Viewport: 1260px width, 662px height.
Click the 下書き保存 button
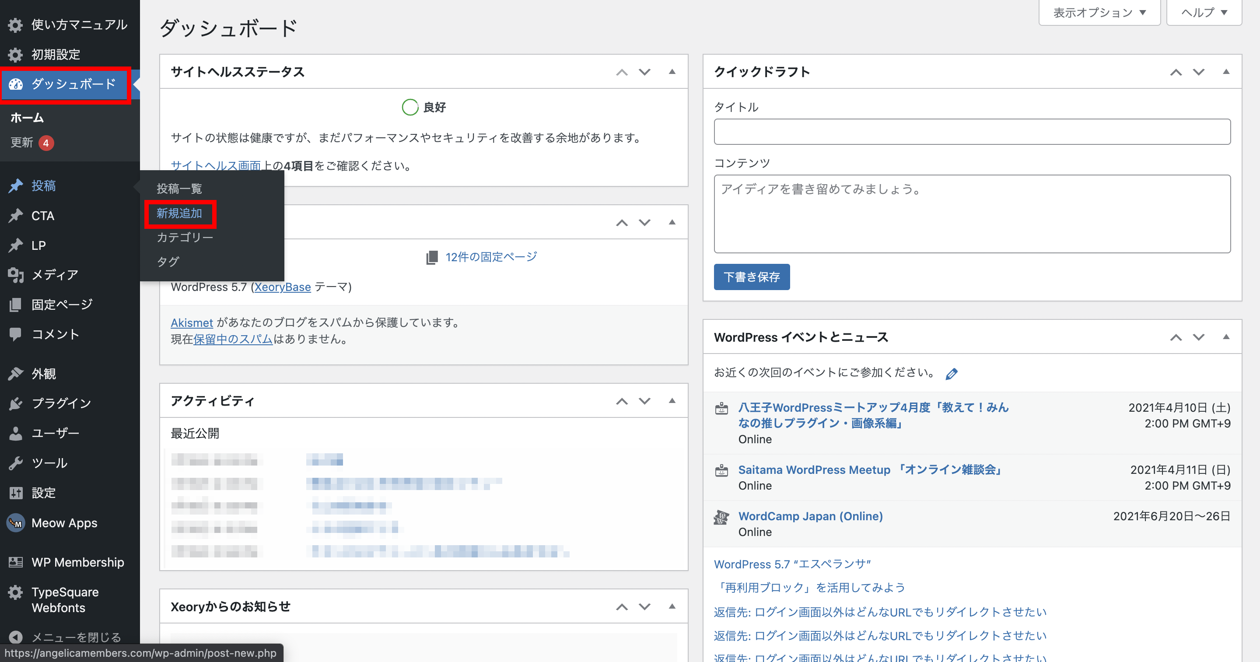pos(752,277)
